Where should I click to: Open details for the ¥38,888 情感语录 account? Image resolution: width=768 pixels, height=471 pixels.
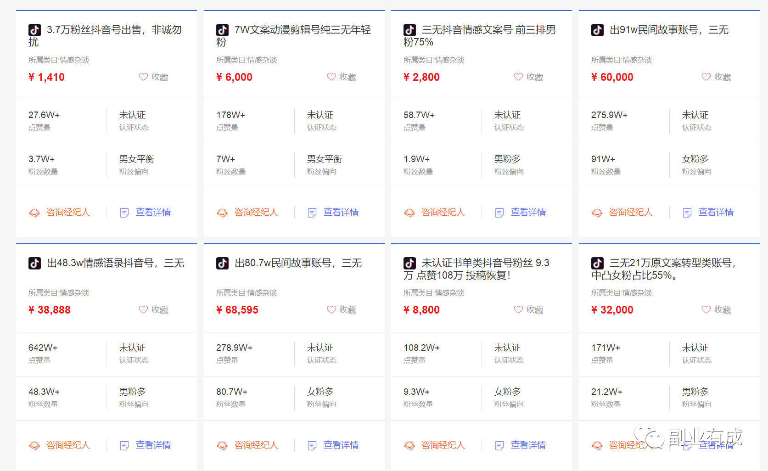point(153,445)
